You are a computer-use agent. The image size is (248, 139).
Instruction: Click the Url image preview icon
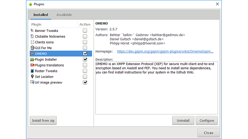32,82
